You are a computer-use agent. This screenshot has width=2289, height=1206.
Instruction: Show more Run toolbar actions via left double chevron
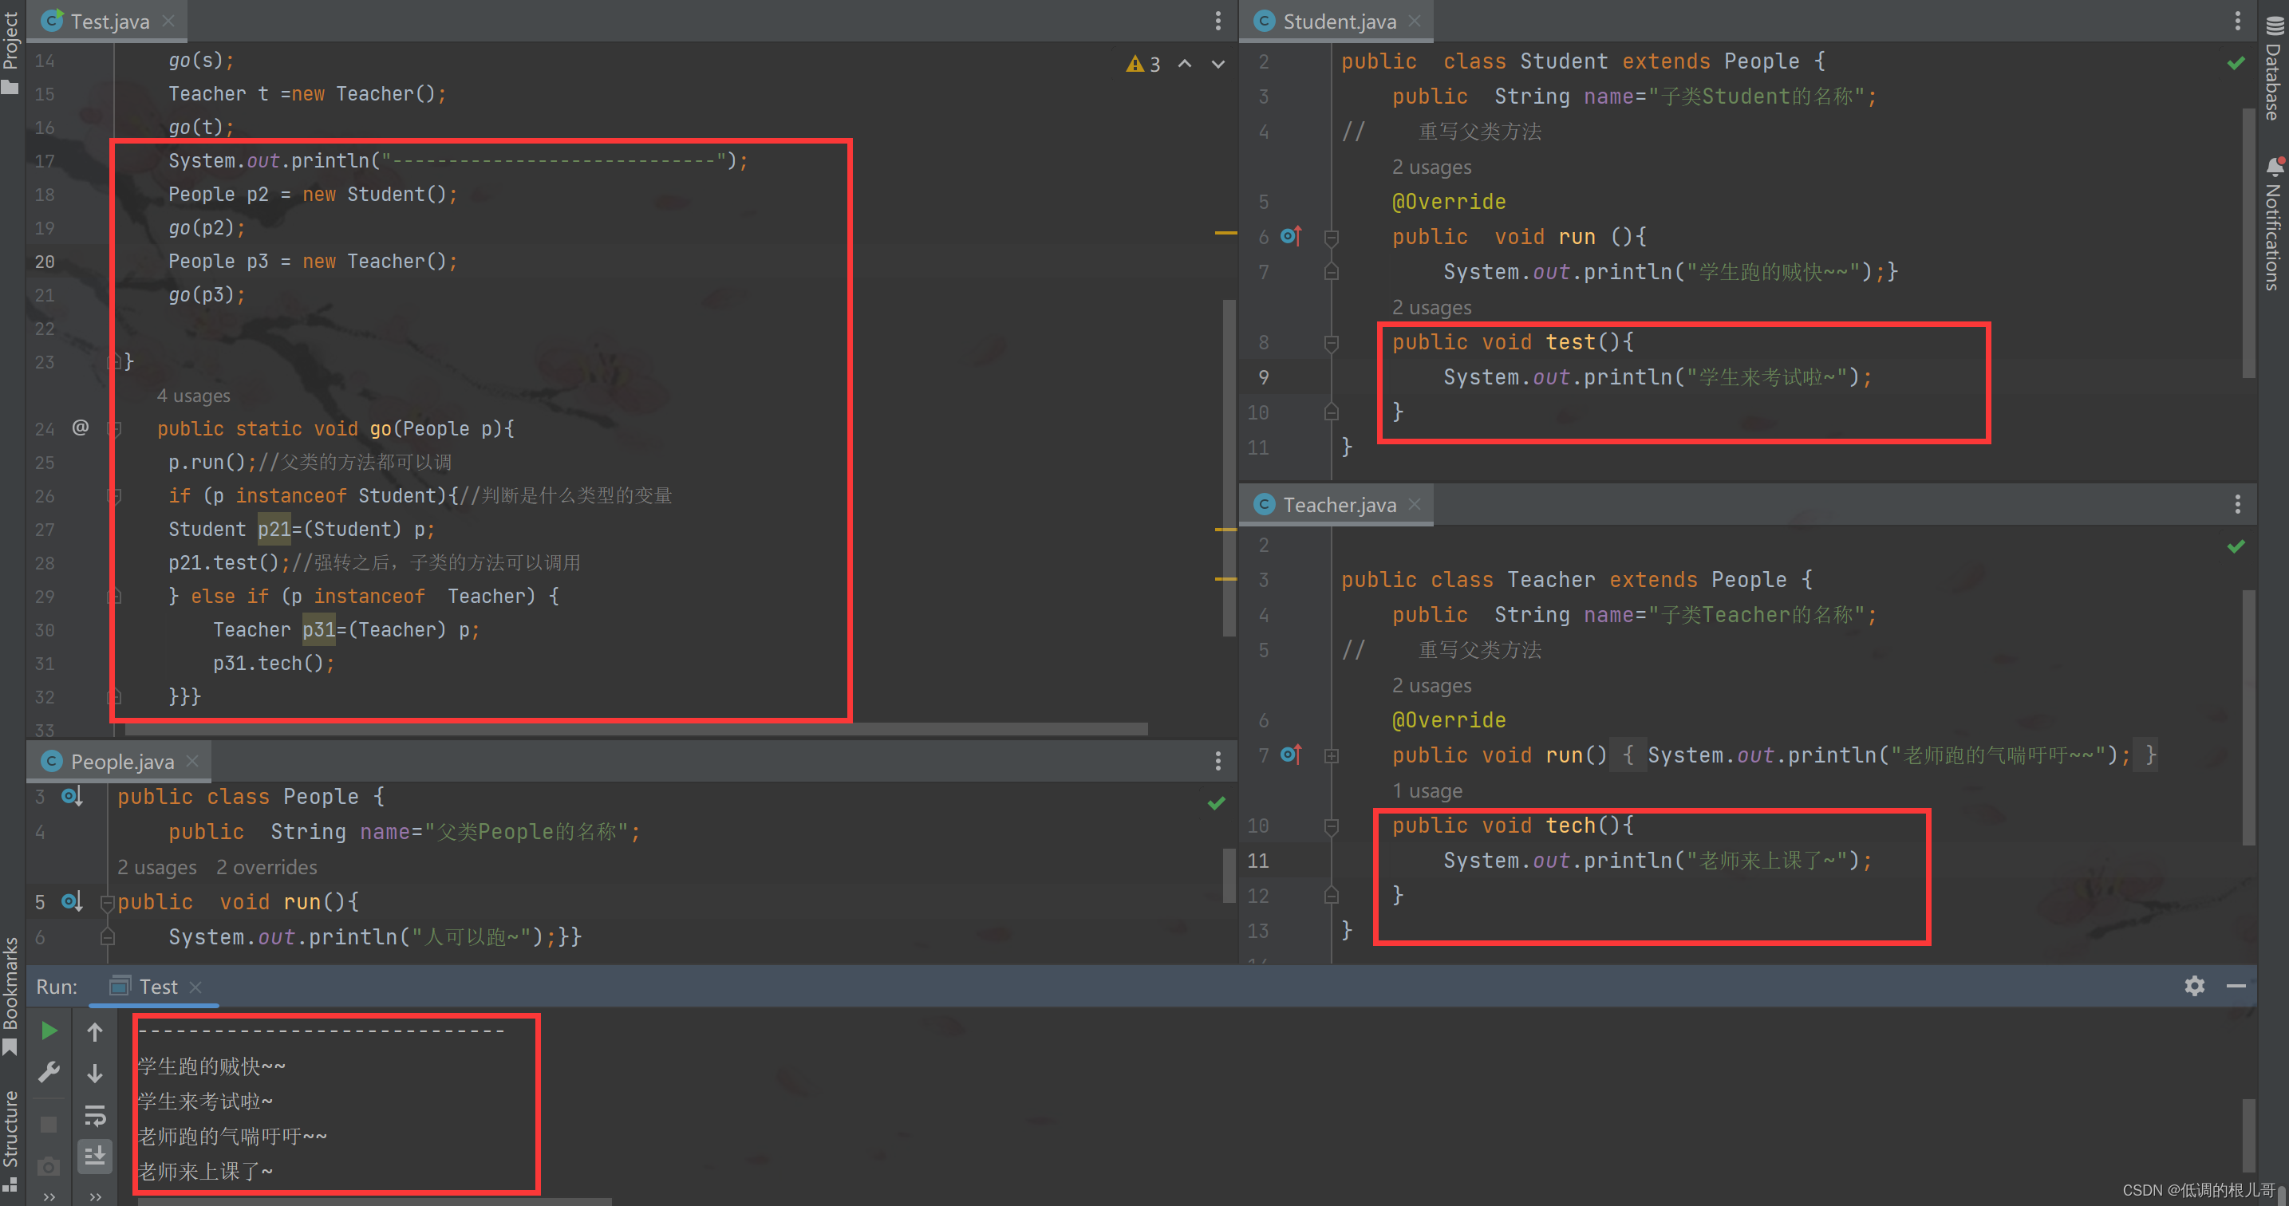(49, 1196)
